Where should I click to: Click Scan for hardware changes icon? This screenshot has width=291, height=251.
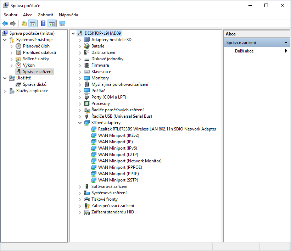click(62, 24)
